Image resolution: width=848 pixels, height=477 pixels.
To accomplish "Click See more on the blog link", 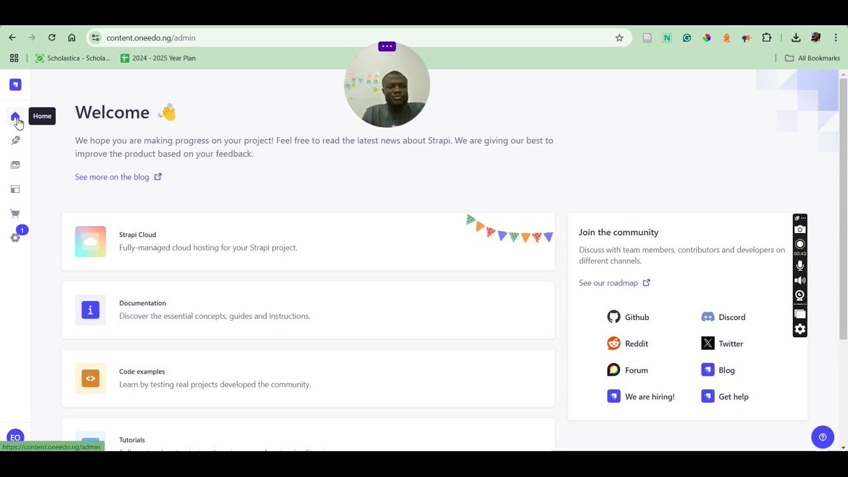I will pos(118,177).
